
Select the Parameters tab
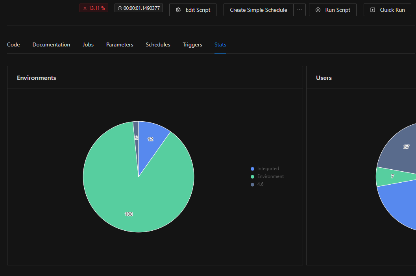pos(120,44)
